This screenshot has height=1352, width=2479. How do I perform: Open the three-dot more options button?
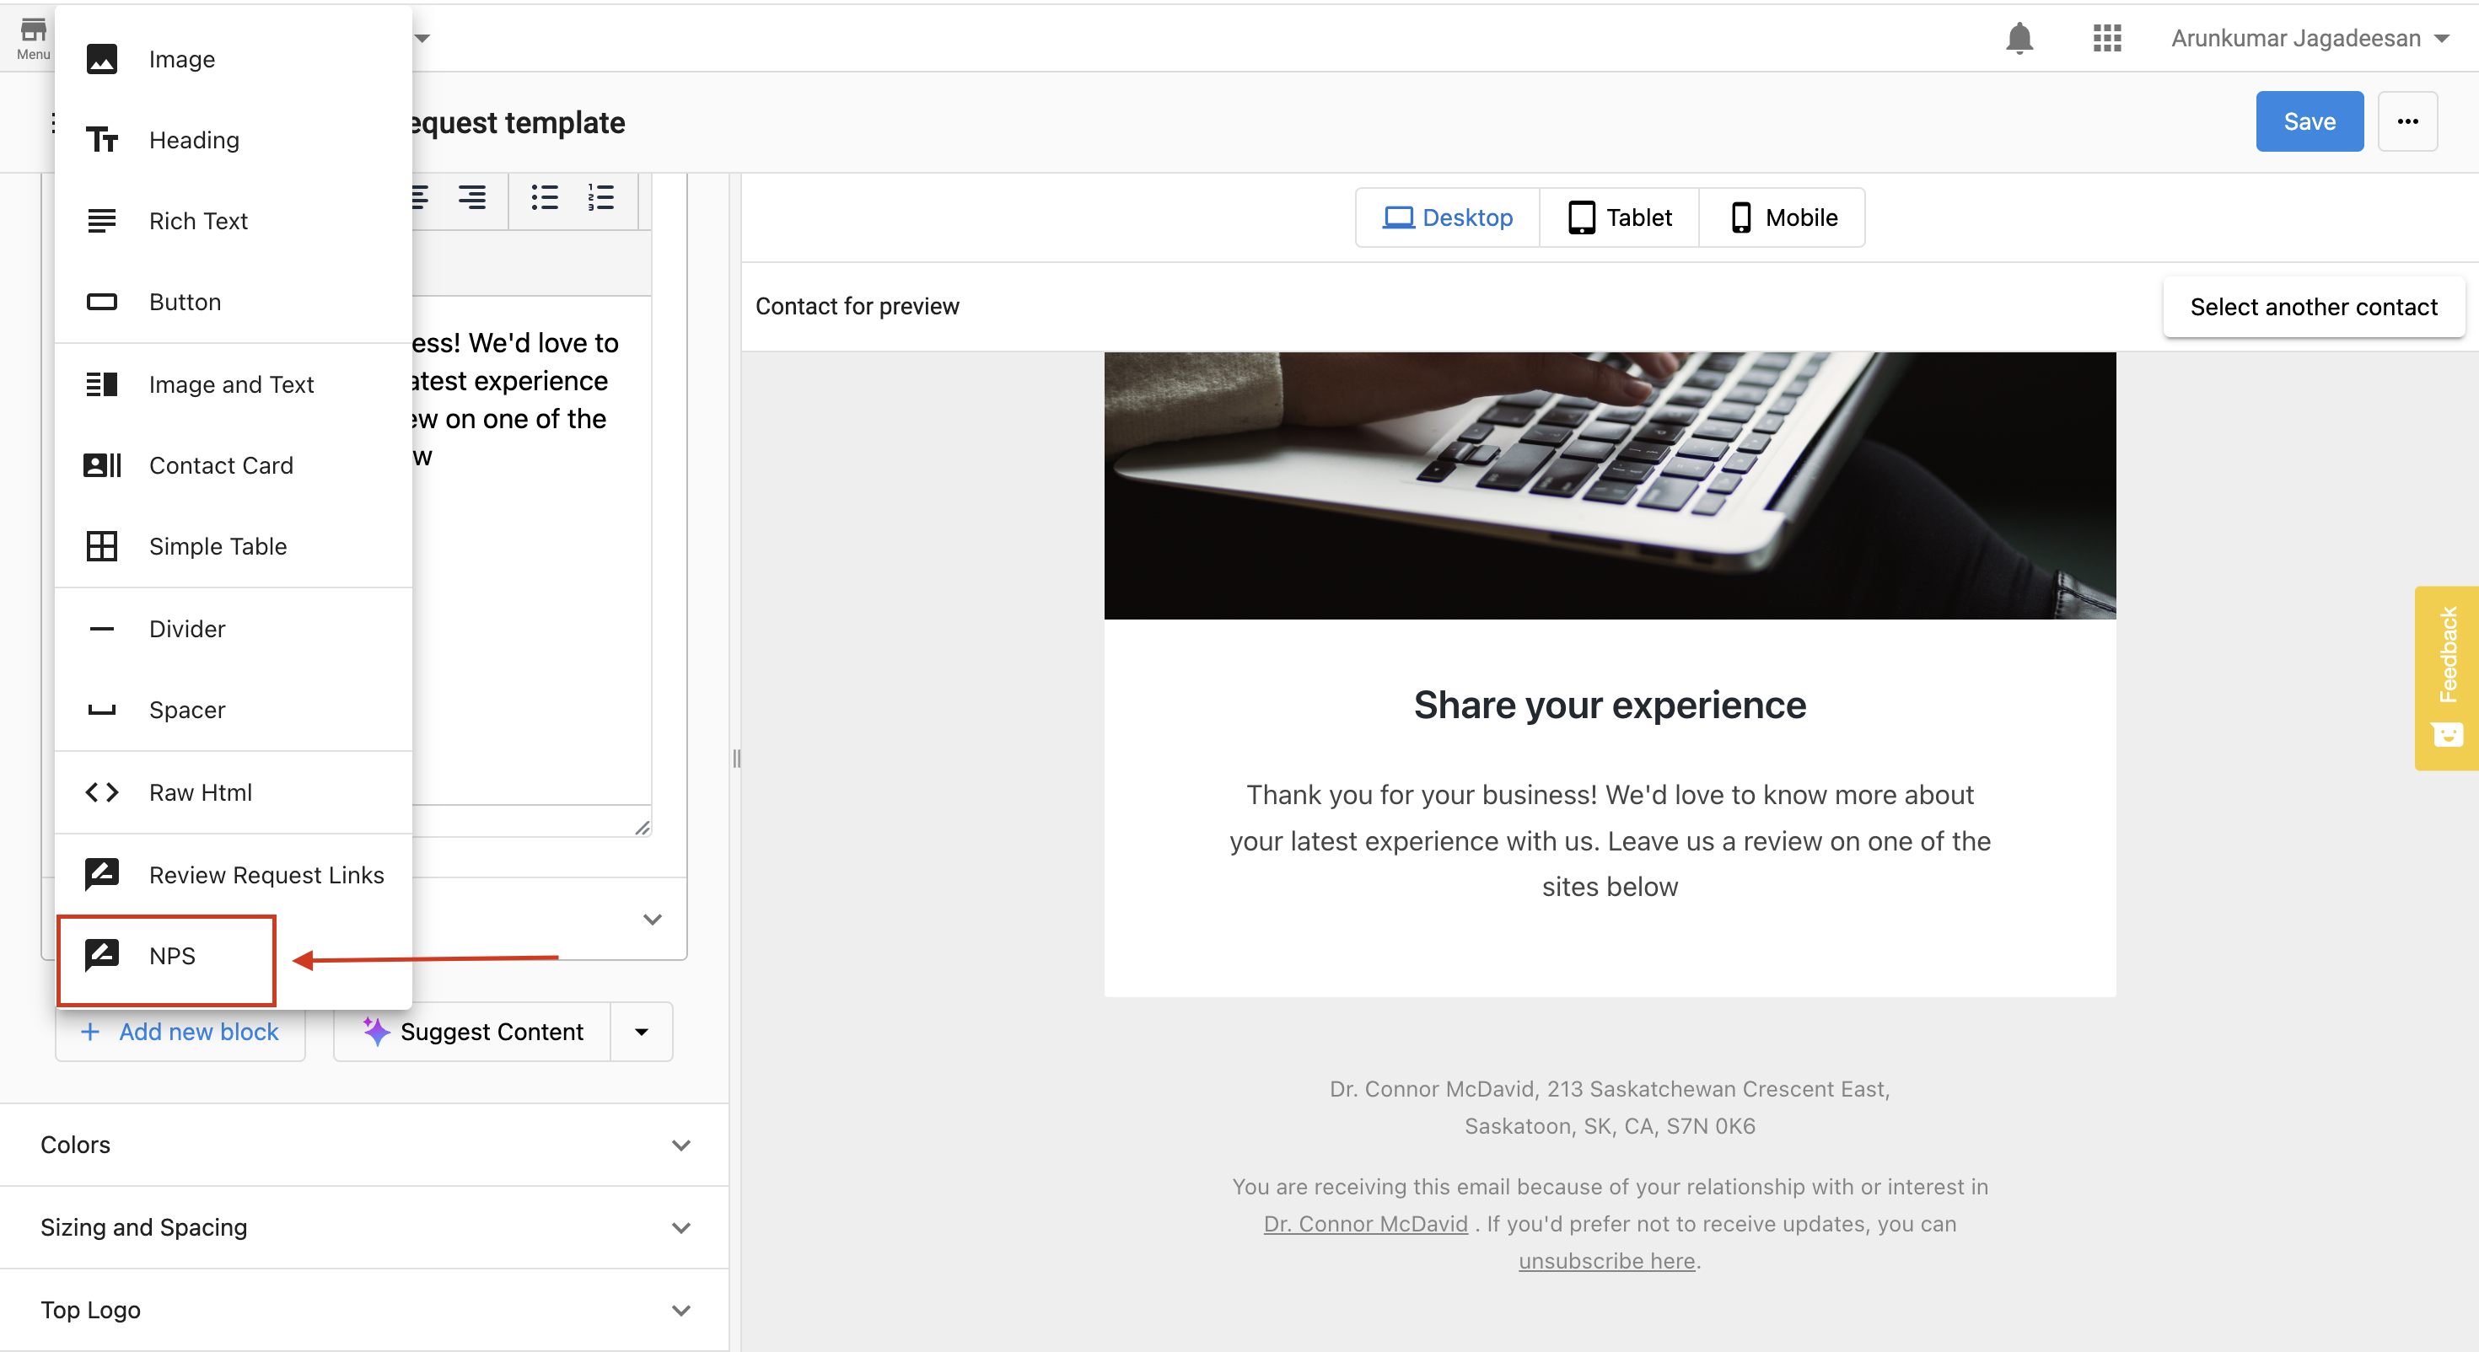click(2408, 122)
